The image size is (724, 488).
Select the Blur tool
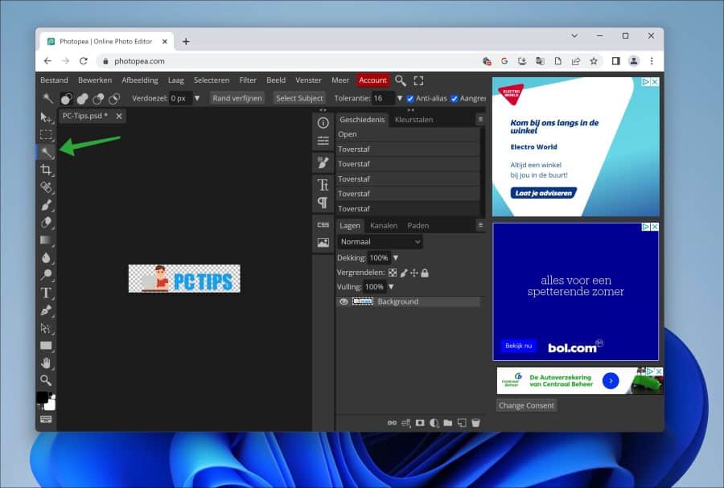pyautogui.click(x=46, y=257)
